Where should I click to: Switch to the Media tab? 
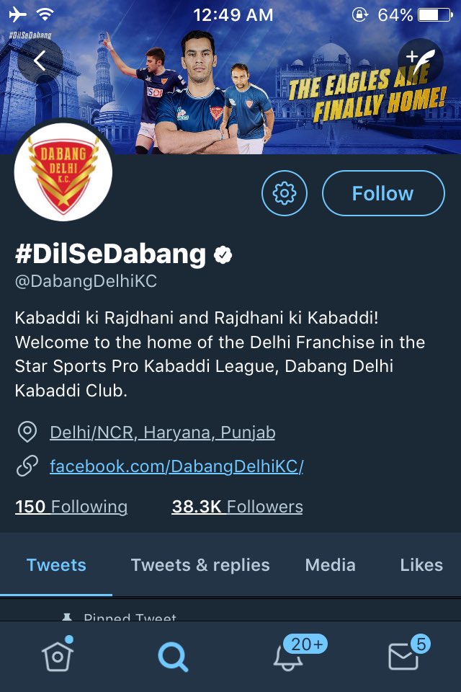tap(331, 565)
